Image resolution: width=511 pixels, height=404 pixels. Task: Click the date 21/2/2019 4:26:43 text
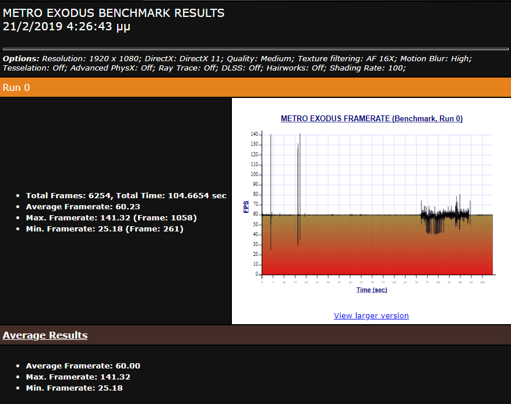click(x=66, y=26)
